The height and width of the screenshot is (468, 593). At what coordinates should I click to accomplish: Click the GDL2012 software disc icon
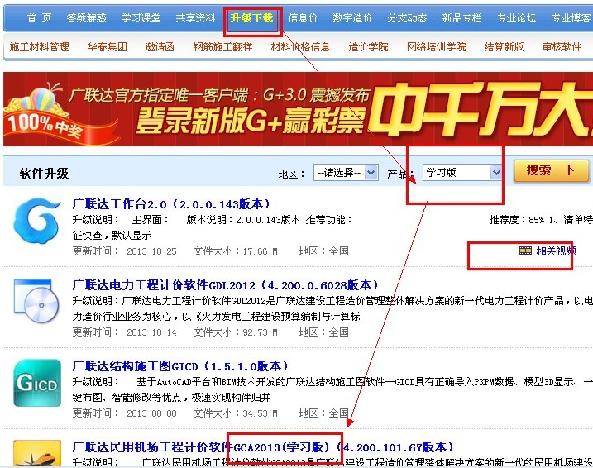point(36,301)
